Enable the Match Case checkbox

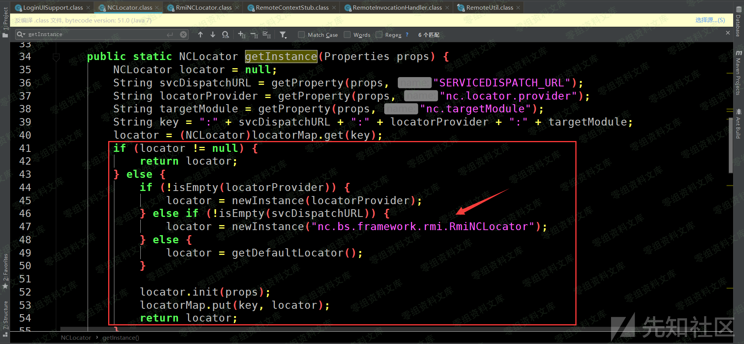point(301,35)
